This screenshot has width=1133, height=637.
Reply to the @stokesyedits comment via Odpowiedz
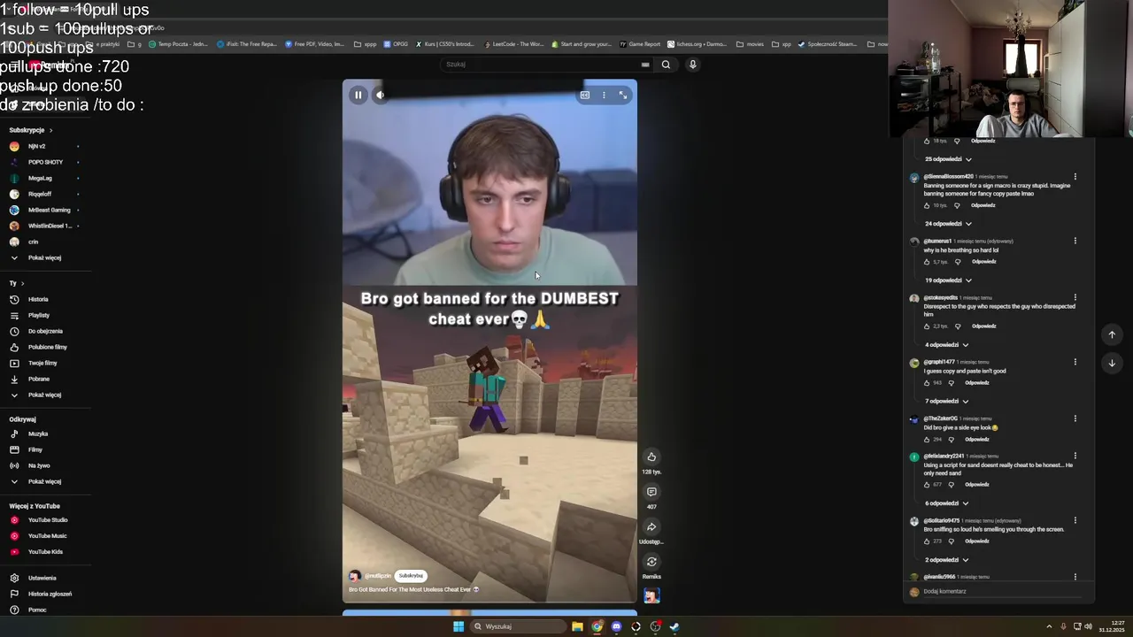[x=983, y=326]
